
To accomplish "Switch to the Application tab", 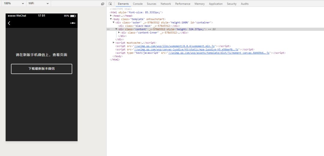I will click(216, 4).
